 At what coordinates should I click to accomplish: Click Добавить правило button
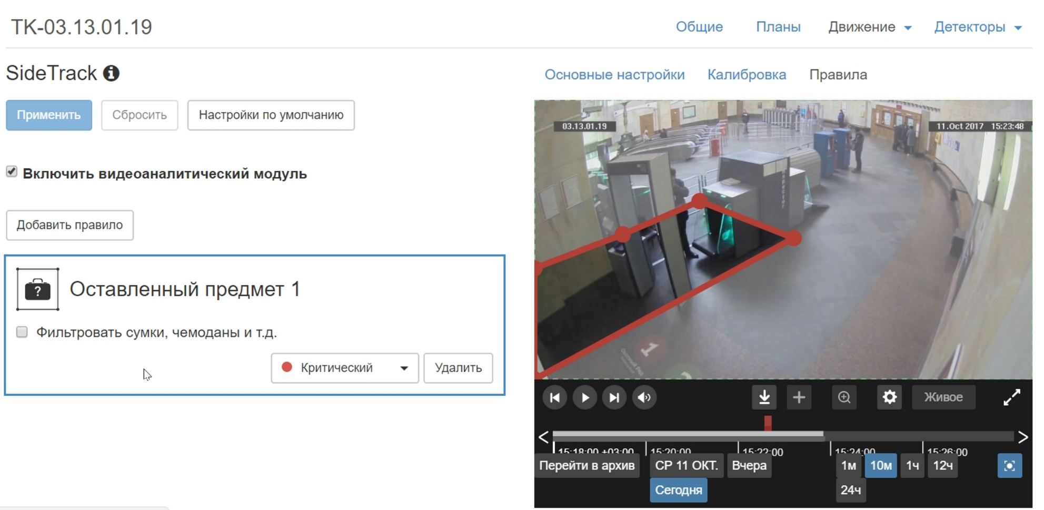[69, 225]
